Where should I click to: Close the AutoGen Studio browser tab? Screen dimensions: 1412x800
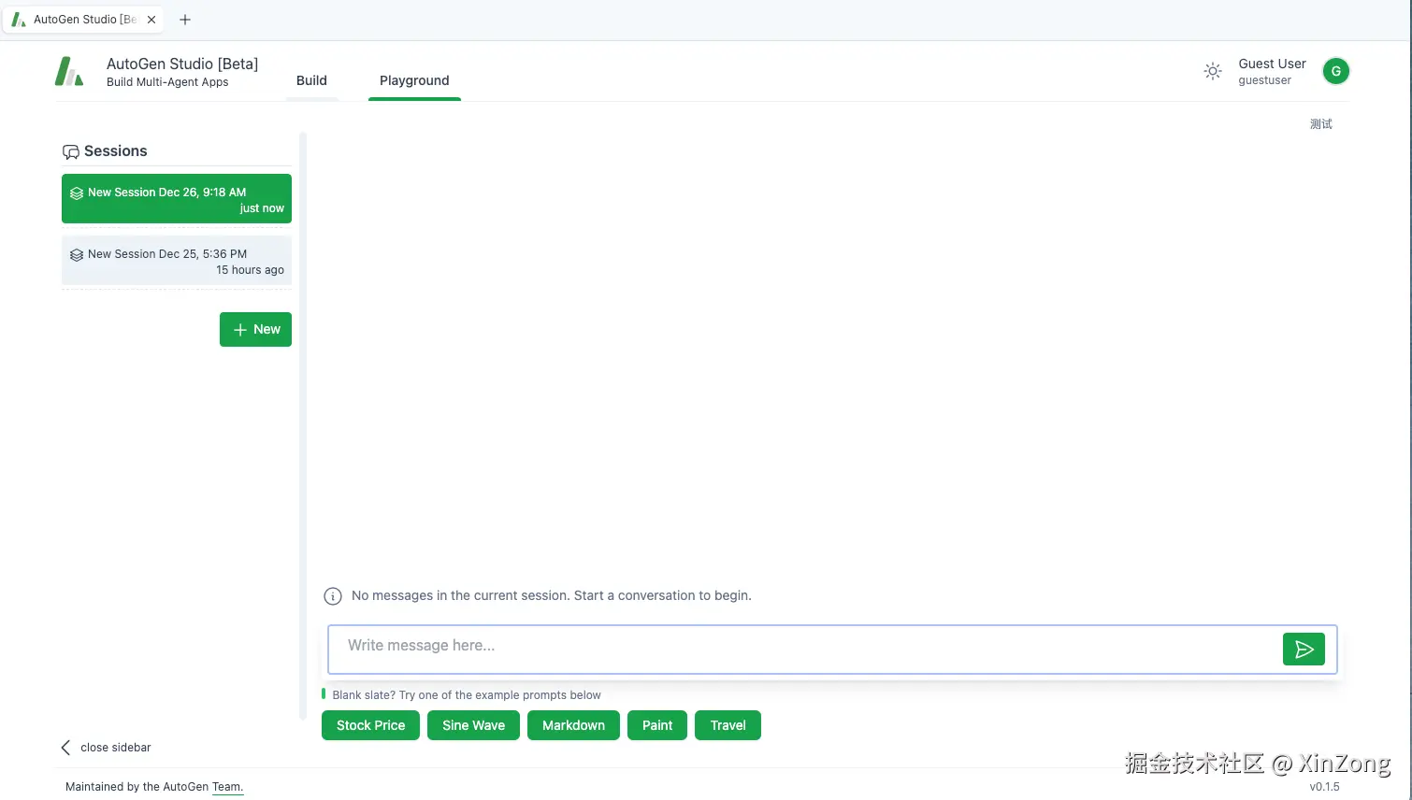coord(151,20)
